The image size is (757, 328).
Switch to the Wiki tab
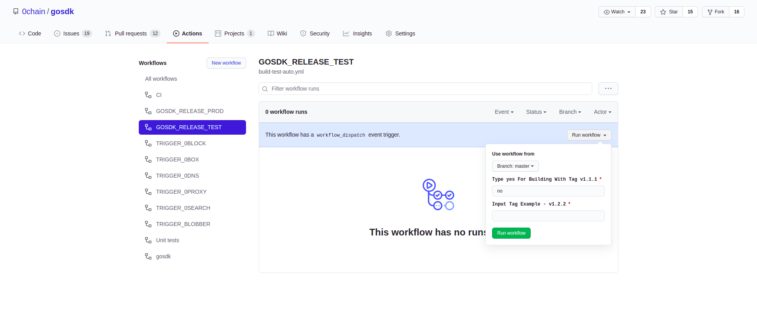pos(277,33)
